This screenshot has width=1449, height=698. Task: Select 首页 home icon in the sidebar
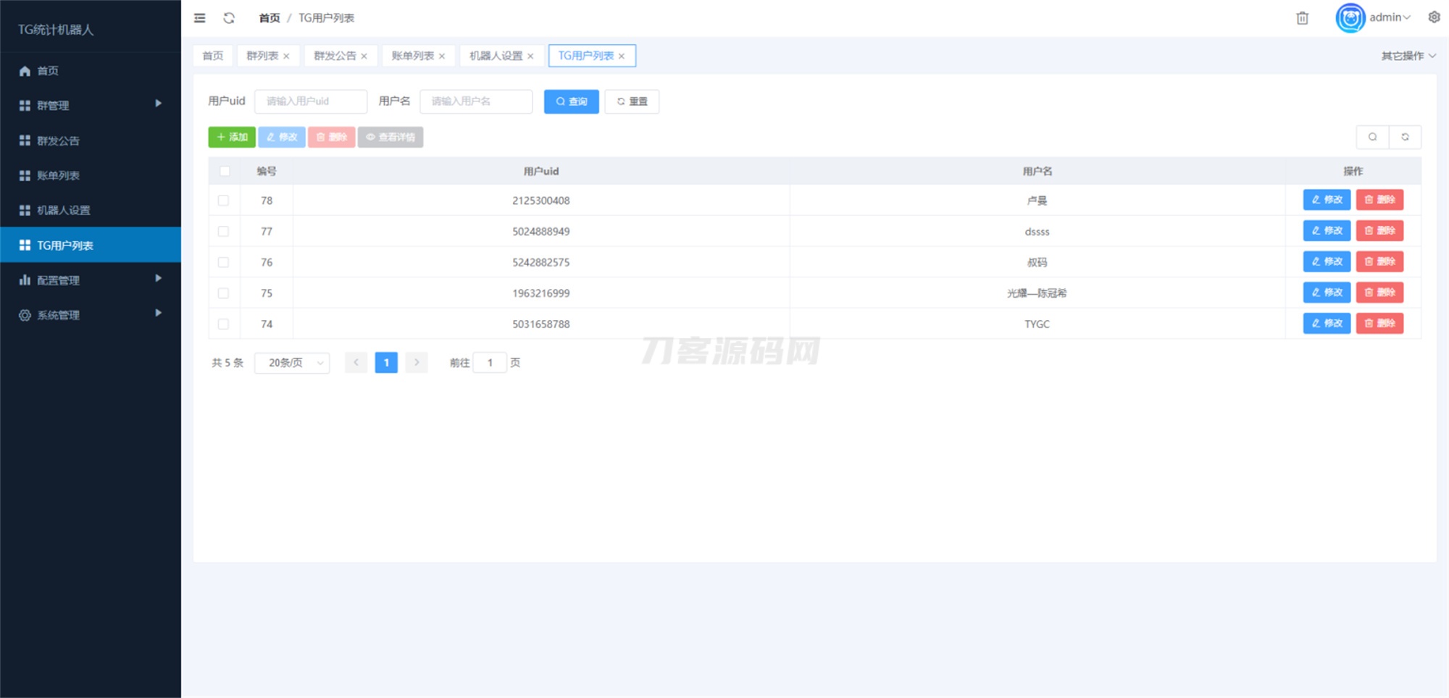[x=49, y=70]
